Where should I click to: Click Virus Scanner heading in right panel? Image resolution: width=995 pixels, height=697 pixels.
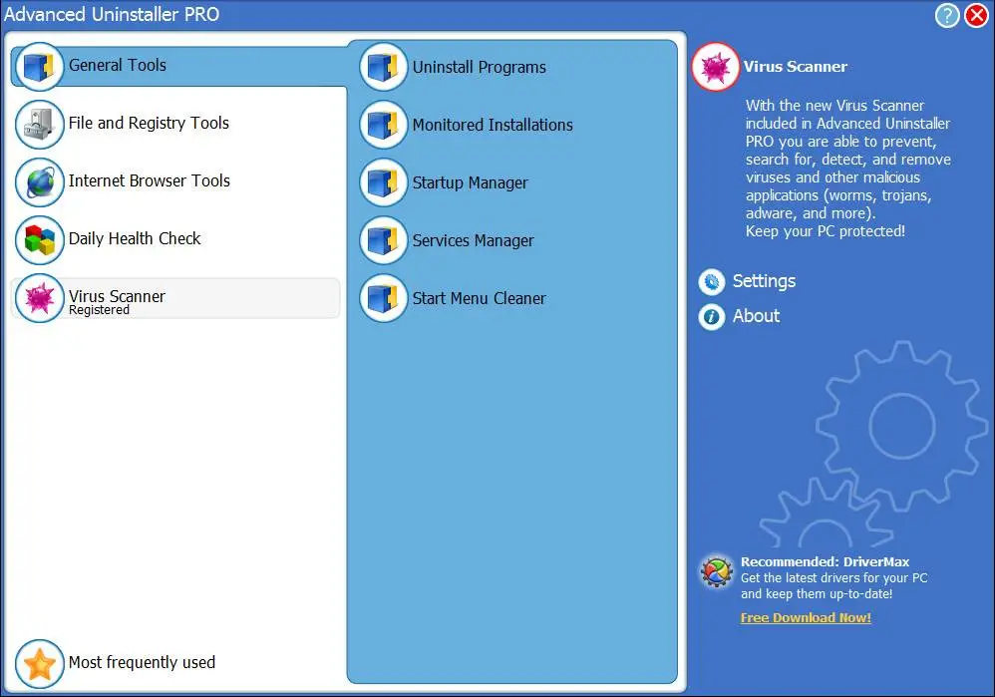(796, 67)
